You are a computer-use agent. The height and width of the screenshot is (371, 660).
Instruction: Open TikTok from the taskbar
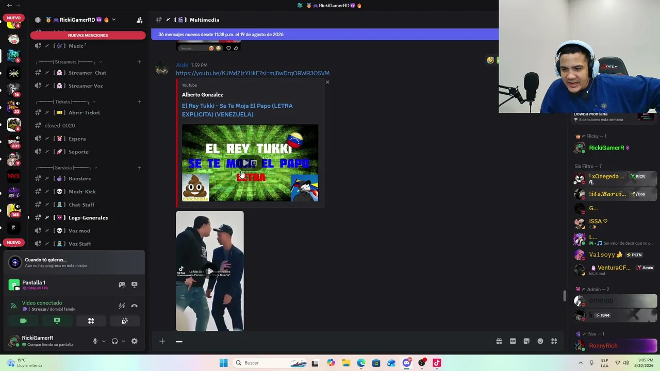pyautogui.click(x=437, y=363)
